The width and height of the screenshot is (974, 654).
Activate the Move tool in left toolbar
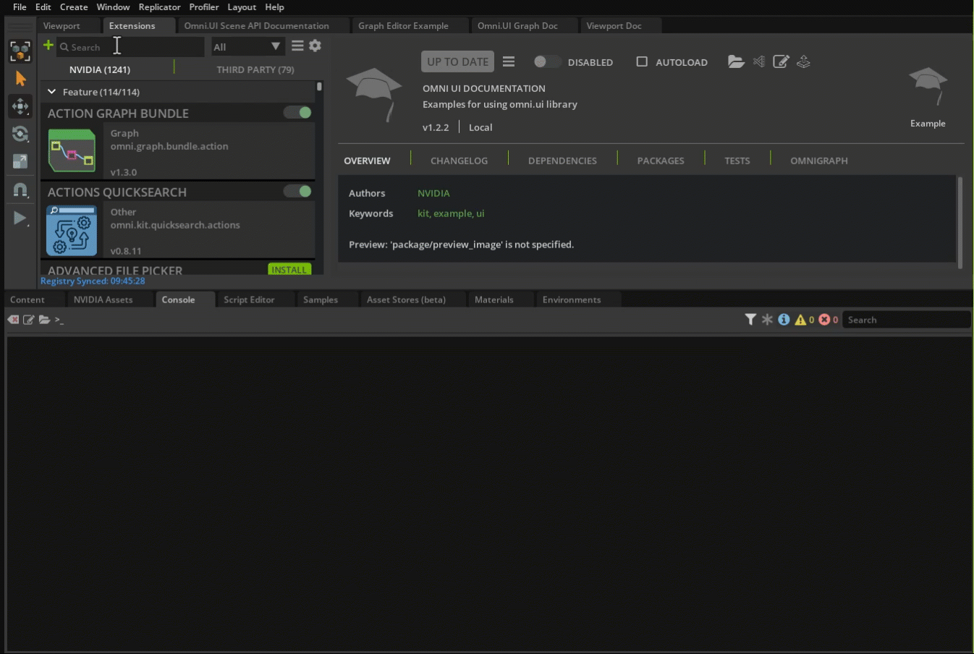pyautogui.click(x=20, y=106)
